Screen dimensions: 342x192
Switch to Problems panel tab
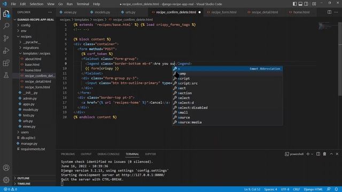[68, 154]
